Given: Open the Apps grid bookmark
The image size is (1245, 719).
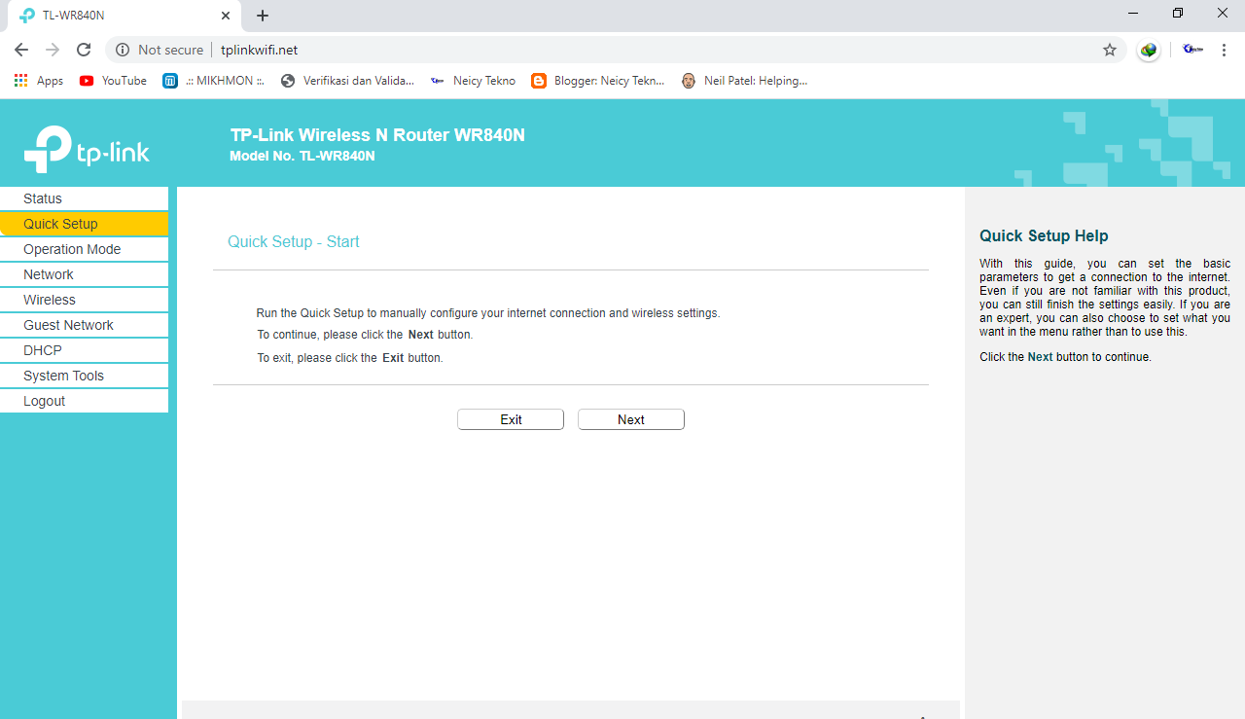Looking at the screenshot, I should 39,81.
